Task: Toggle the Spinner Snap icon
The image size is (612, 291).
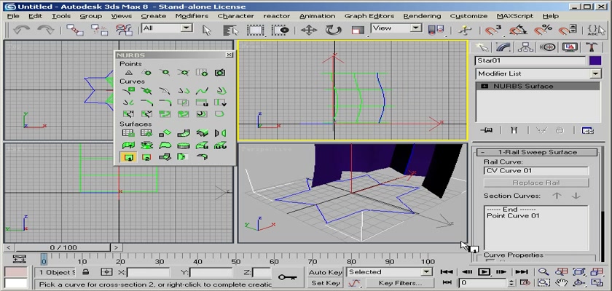Action: point(566,30)
